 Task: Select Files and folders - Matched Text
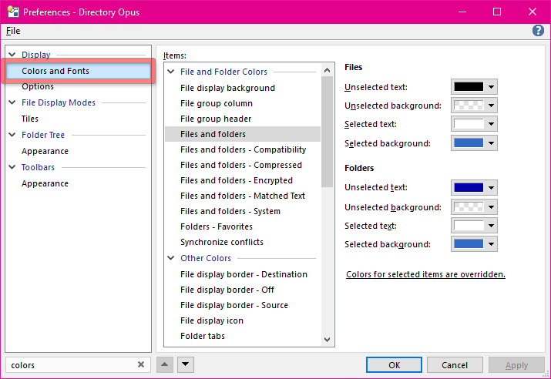[243, 196]
